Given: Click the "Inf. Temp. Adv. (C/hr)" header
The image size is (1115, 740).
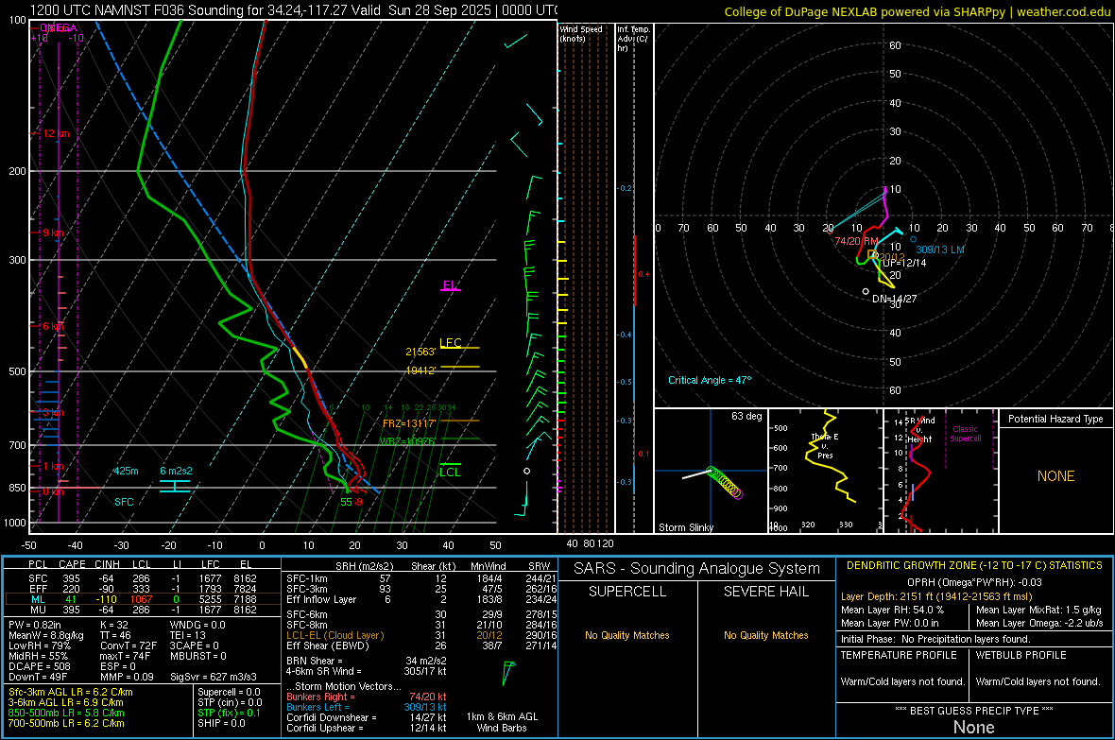Looking at the screenshot, I should (633, 39).
